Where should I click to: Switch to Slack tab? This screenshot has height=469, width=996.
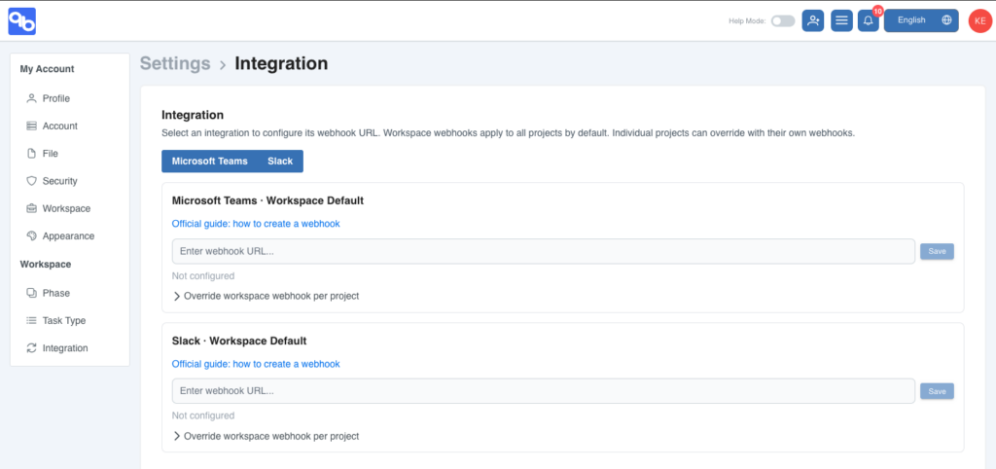(x=280, y=162)
